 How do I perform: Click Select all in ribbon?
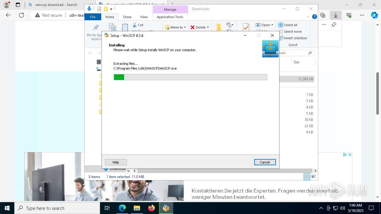[x=288, y=25]
